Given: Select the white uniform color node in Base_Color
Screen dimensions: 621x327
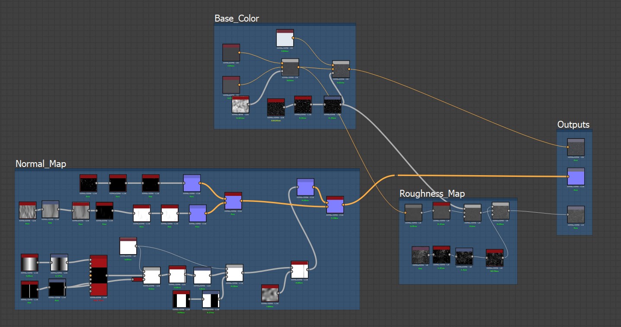Looking at the screenshot, I should click(285, 39).
